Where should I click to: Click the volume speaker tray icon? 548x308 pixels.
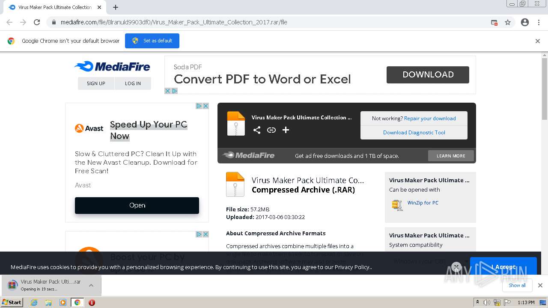[487, 302]
